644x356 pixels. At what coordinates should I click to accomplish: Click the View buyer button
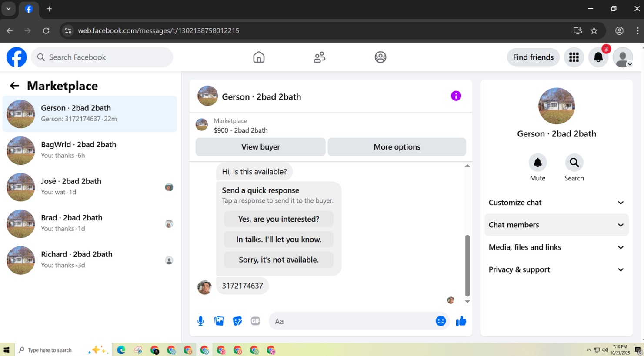pos(260,147)
